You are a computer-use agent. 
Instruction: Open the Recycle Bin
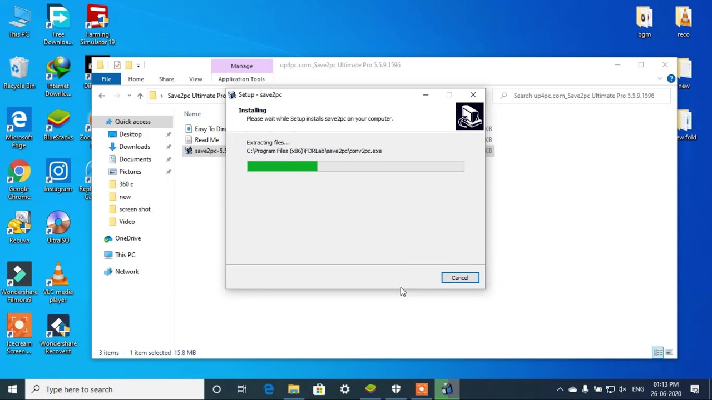click(x=19, y=73)
